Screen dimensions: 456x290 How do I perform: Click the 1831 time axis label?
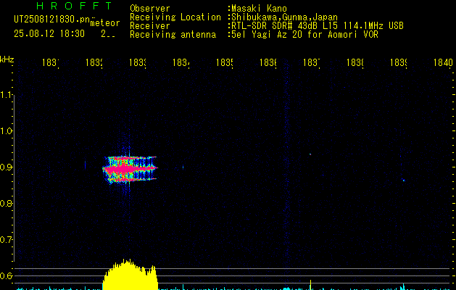(51, 62)
